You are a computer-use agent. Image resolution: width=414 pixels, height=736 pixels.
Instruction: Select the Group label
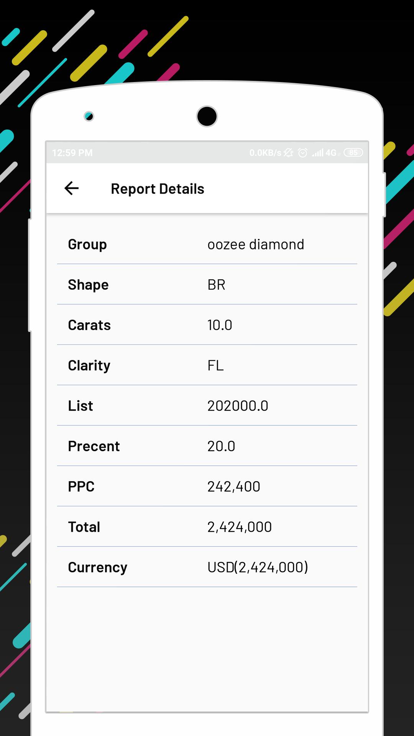pos(87,245)
